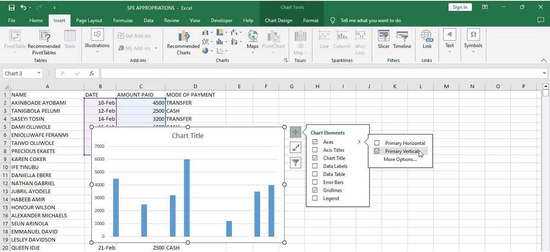Expand the Axes submenu arrow
Screen dimensions: 550x252
(x=360, y=142)
